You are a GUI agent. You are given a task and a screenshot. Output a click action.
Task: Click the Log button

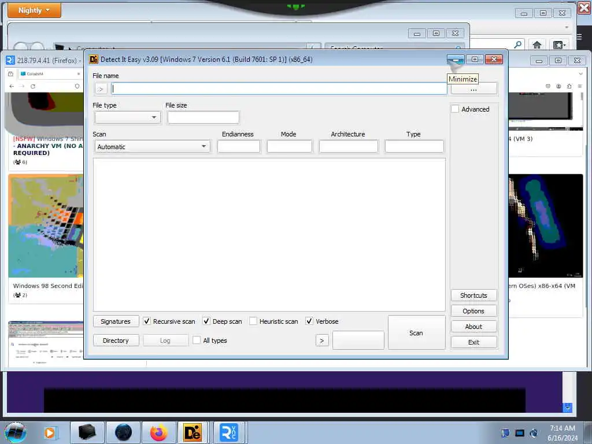165,341
